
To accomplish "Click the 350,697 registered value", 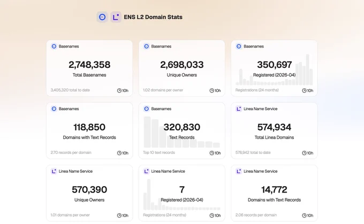I will coord(275,65).
